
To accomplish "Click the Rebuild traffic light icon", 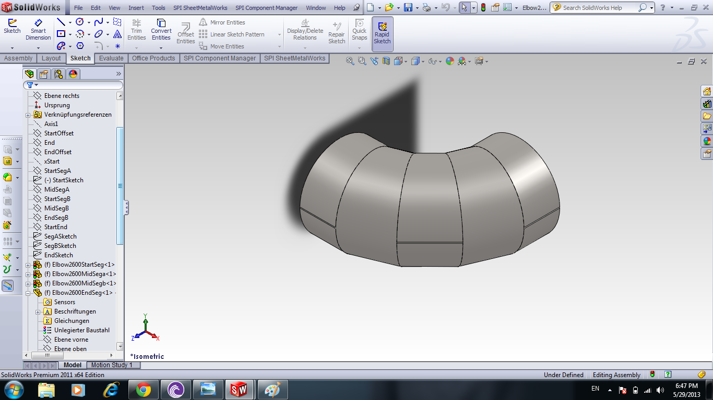I will click(483, 8).
